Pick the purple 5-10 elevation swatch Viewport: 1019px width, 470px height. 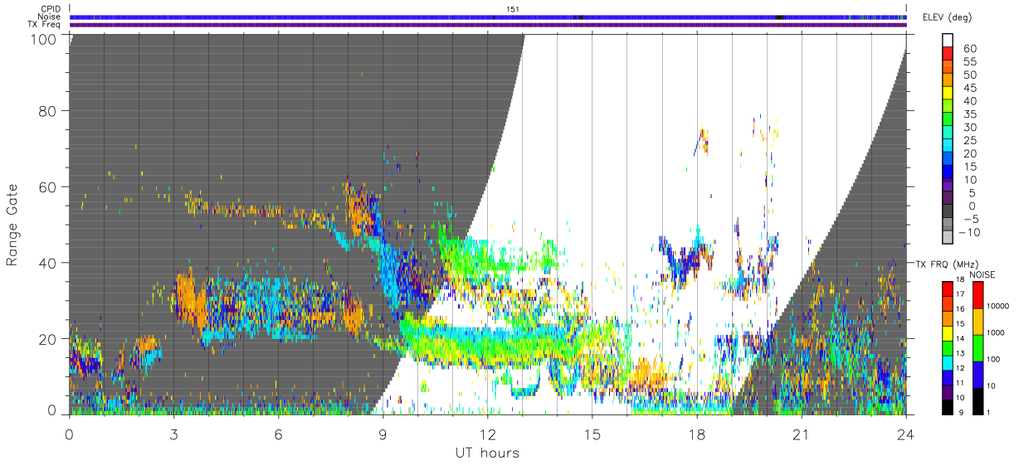coord(948,185)
